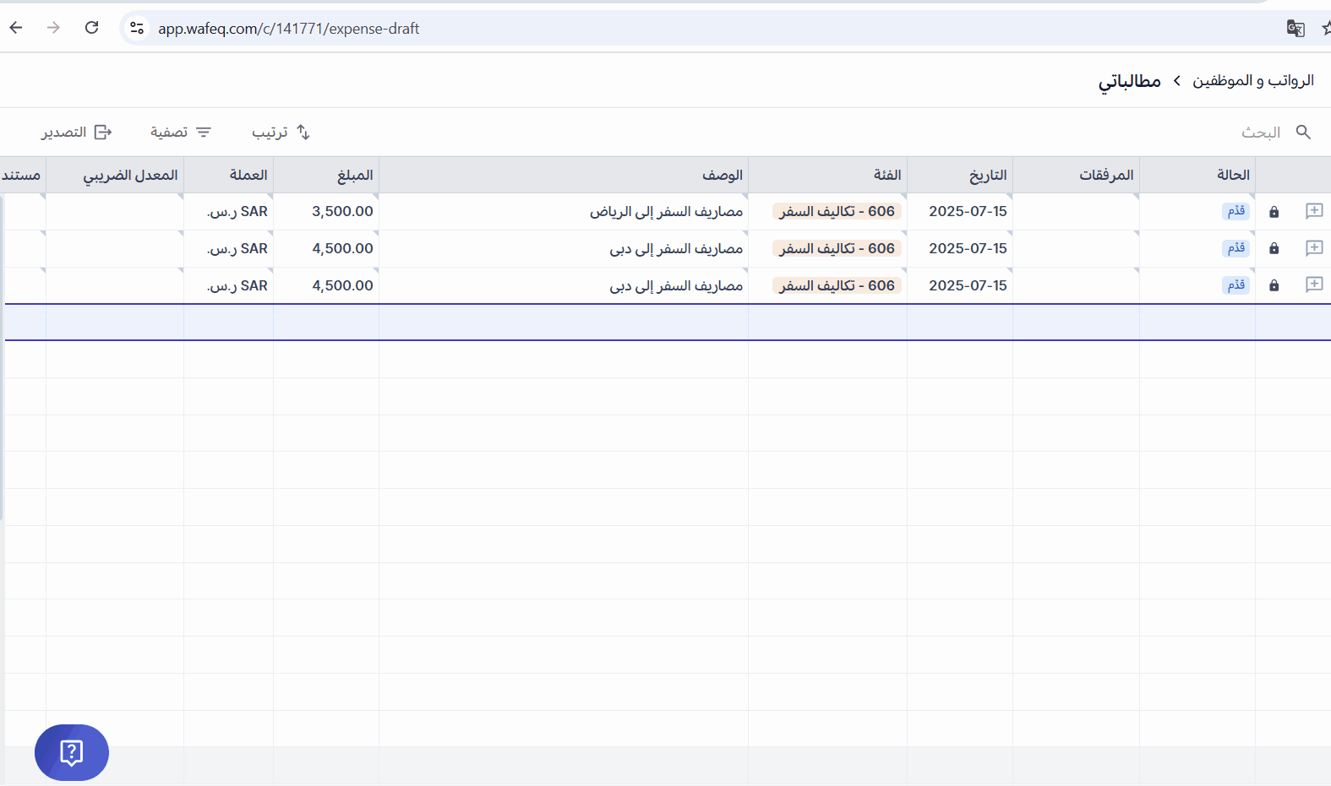Reload the page with the refresh icon
Screen dimensions: 1331x786
coord(91,28)
